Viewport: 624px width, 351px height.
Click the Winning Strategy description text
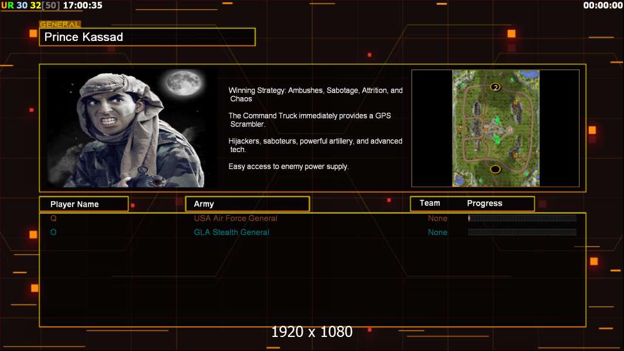316,95
